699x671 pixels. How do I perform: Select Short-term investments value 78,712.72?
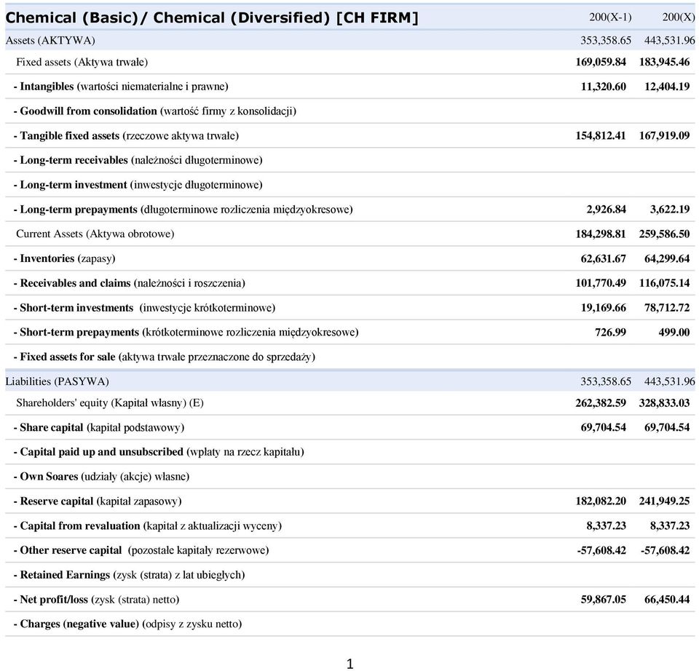(667, 307)
